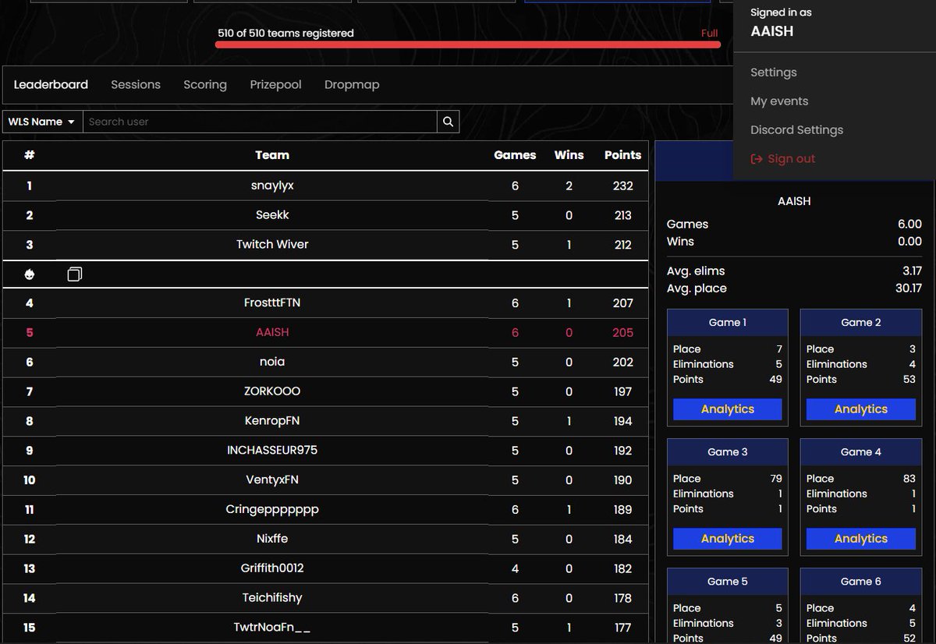Select team noia row
936x644 pixels.
click(325, 363)
